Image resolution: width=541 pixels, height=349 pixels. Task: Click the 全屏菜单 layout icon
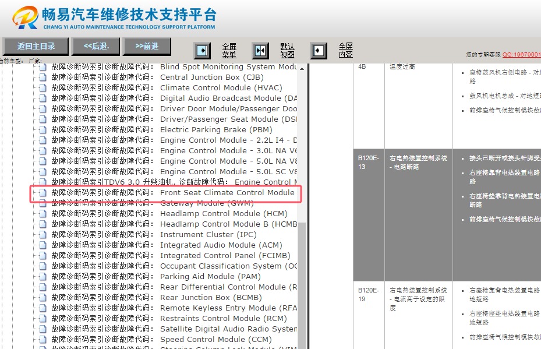202,51
